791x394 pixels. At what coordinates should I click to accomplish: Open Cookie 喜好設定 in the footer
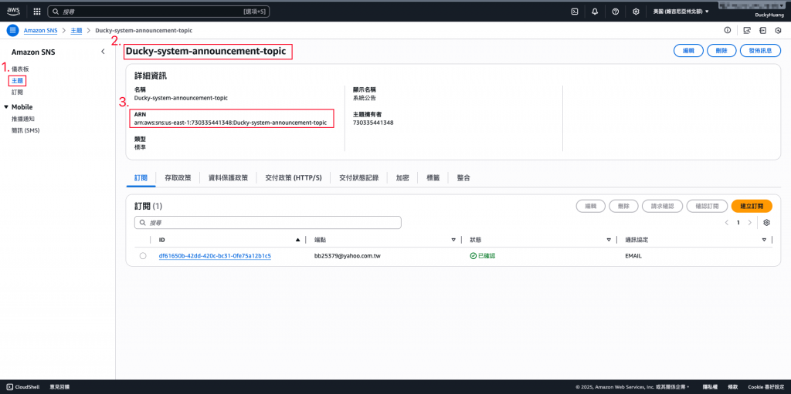tap(766, 387)
